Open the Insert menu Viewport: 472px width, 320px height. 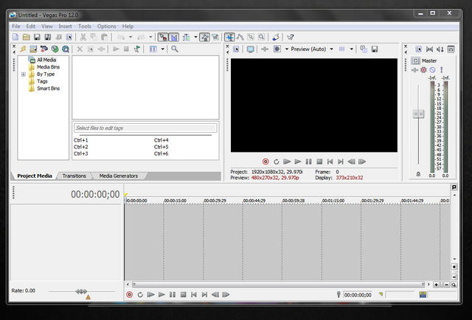[66, 26]
